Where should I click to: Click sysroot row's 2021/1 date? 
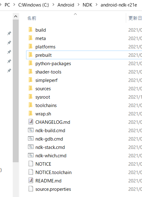(135, 97)
